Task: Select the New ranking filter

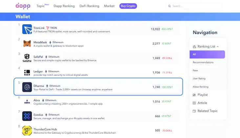Action: point(195,70)
